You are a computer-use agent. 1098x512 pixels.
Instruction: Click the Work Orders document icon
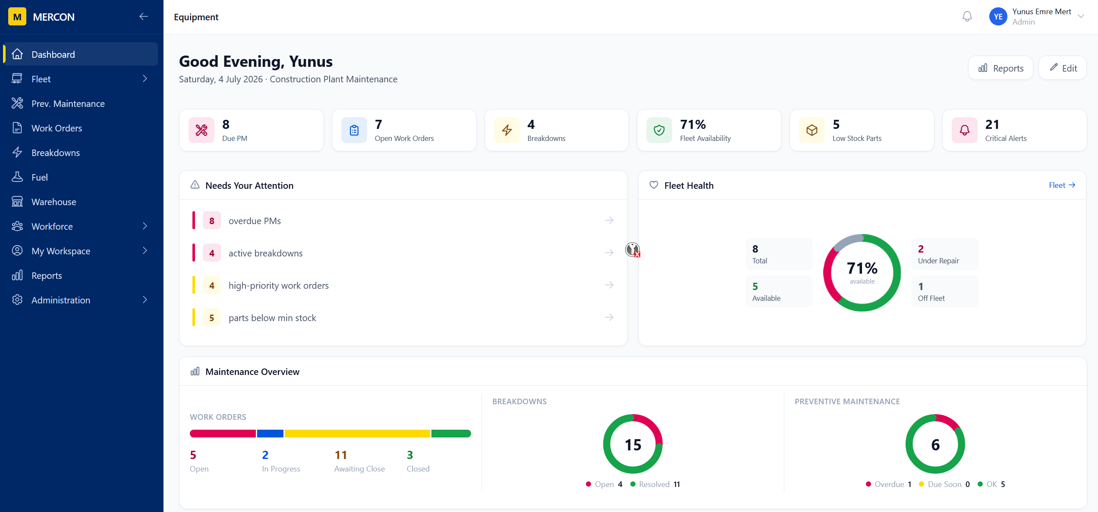(17, 128)
